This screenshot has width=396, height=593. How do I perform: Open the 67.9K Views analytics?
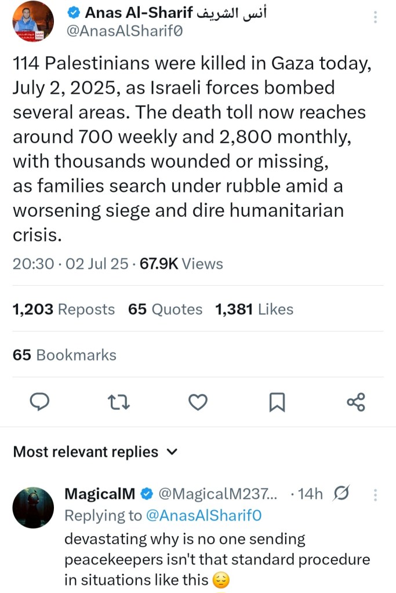point(181,264)
